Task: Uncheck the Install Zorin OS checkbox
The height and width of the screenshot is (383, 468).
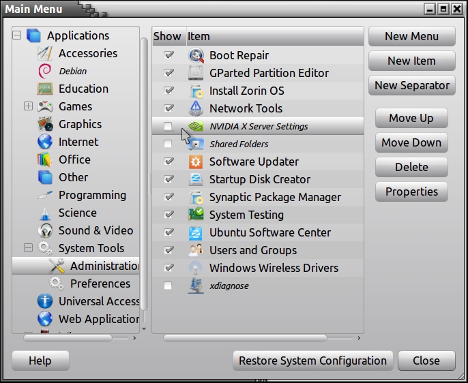Action: click(168, 91)
